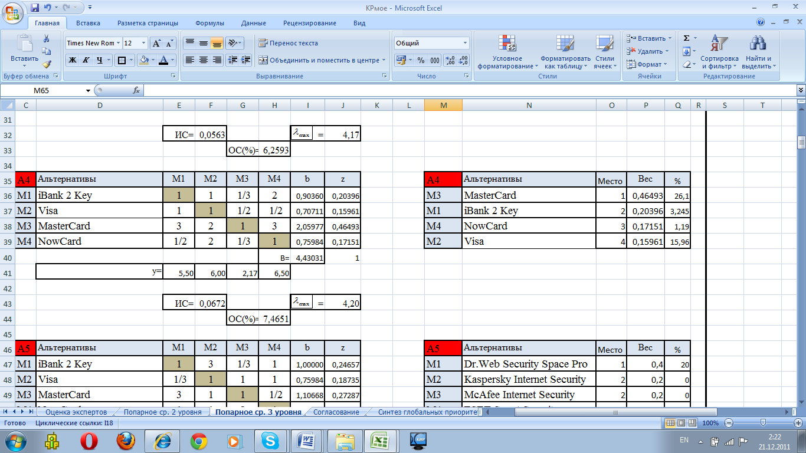Toggle bottom align button
806x453 pixels.
(x=217, y=43)
